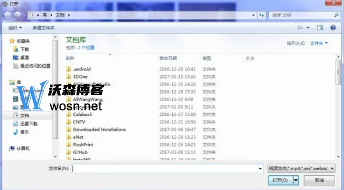Click the split arrow next to 打开 button
This screenshot has width=344, height=190.
pos(296,180)
